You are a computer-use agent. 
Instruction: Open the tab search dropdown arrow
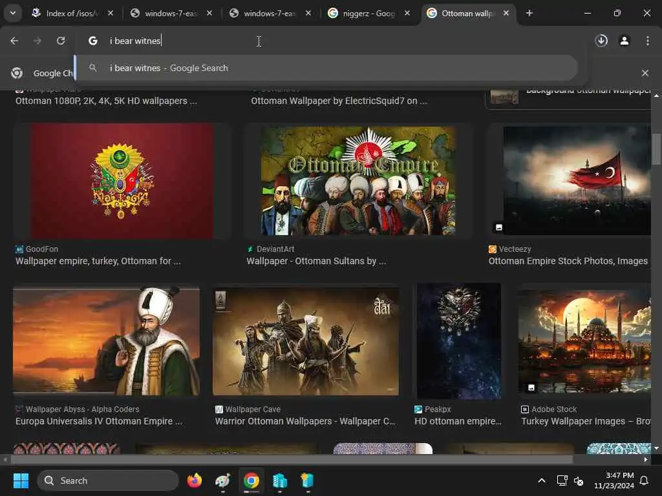click(x=13, y=13)
